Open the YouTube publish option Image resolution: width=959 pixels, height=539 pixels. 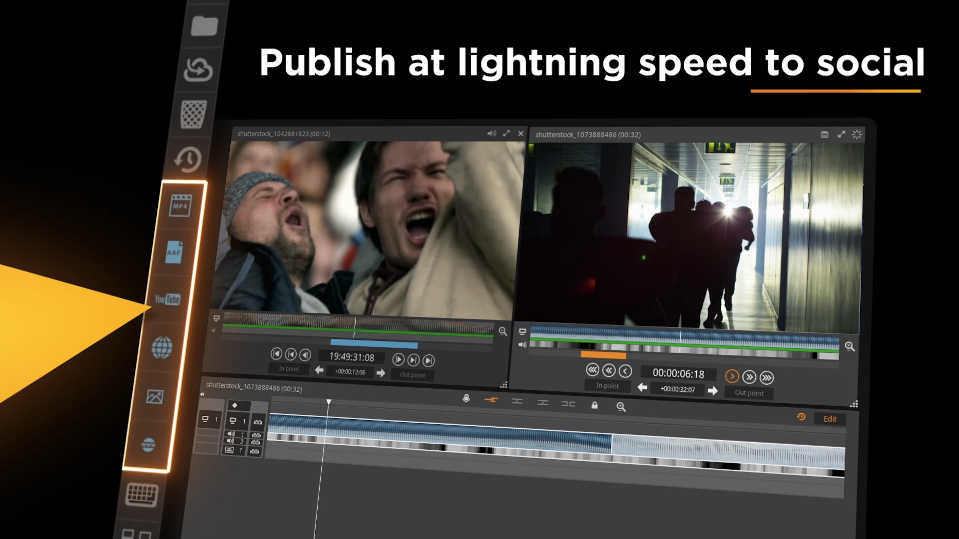pyautogui.click(x=167, y=299)
